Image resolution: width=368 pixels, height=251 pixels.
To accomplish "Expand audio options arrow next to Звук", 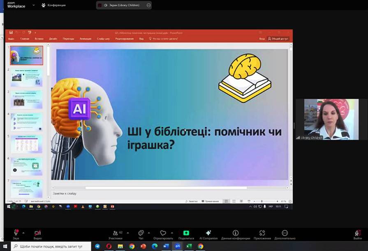I will click(x=23, y=232).
